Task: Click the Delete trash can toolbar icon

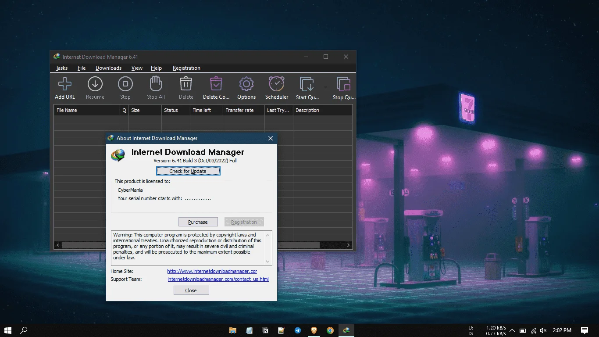Action: [186, 83]
